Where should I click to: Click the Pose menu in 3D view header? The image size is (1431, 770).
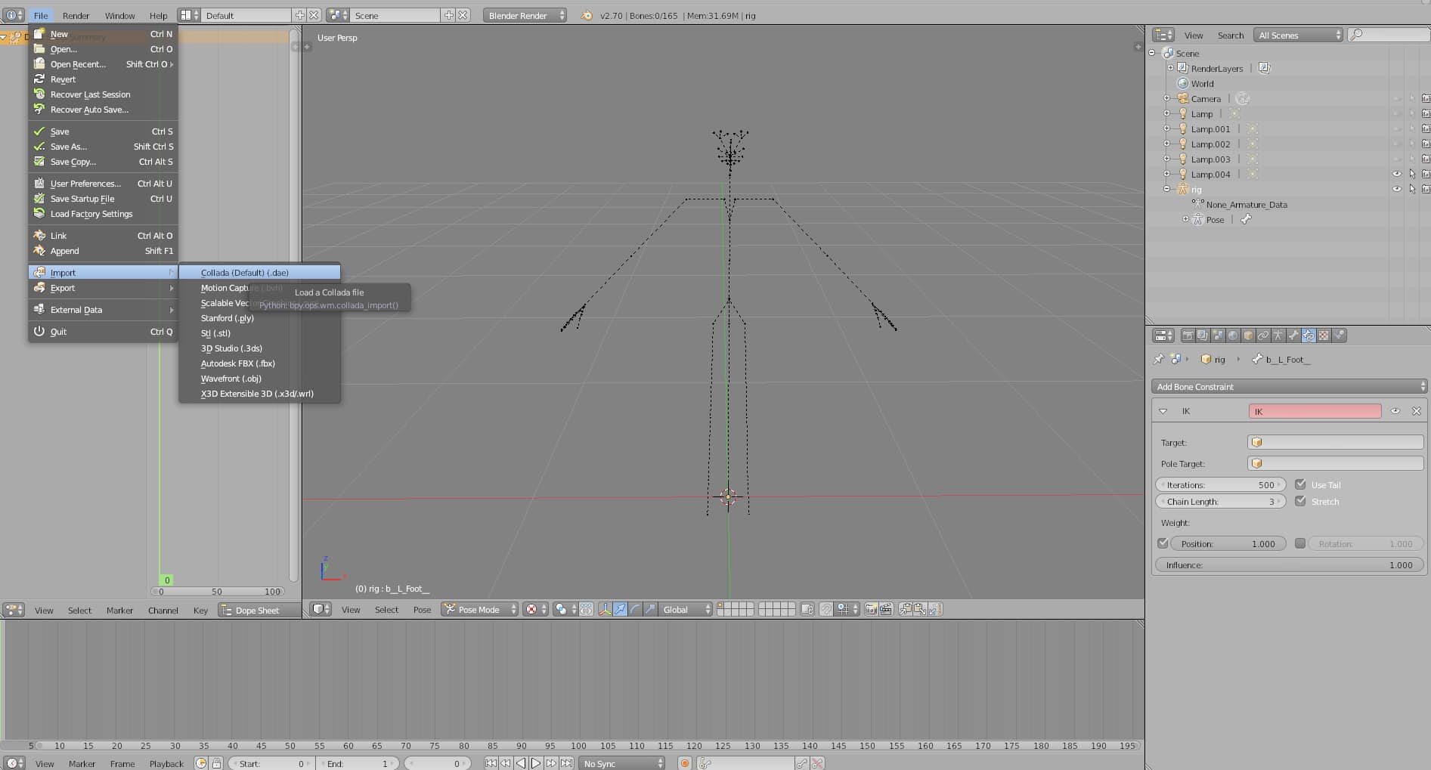tap(422, 610)
